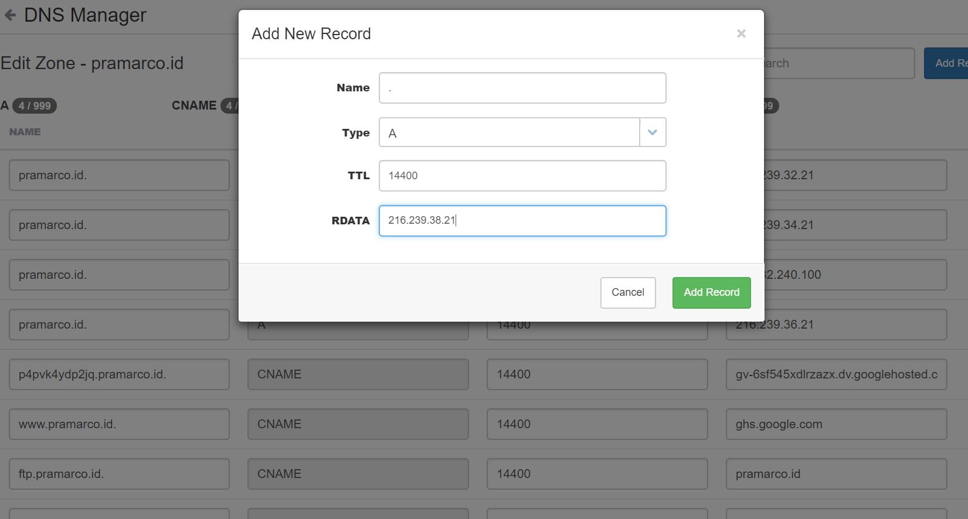Click the green Add Record button

(x=711, y=292)
